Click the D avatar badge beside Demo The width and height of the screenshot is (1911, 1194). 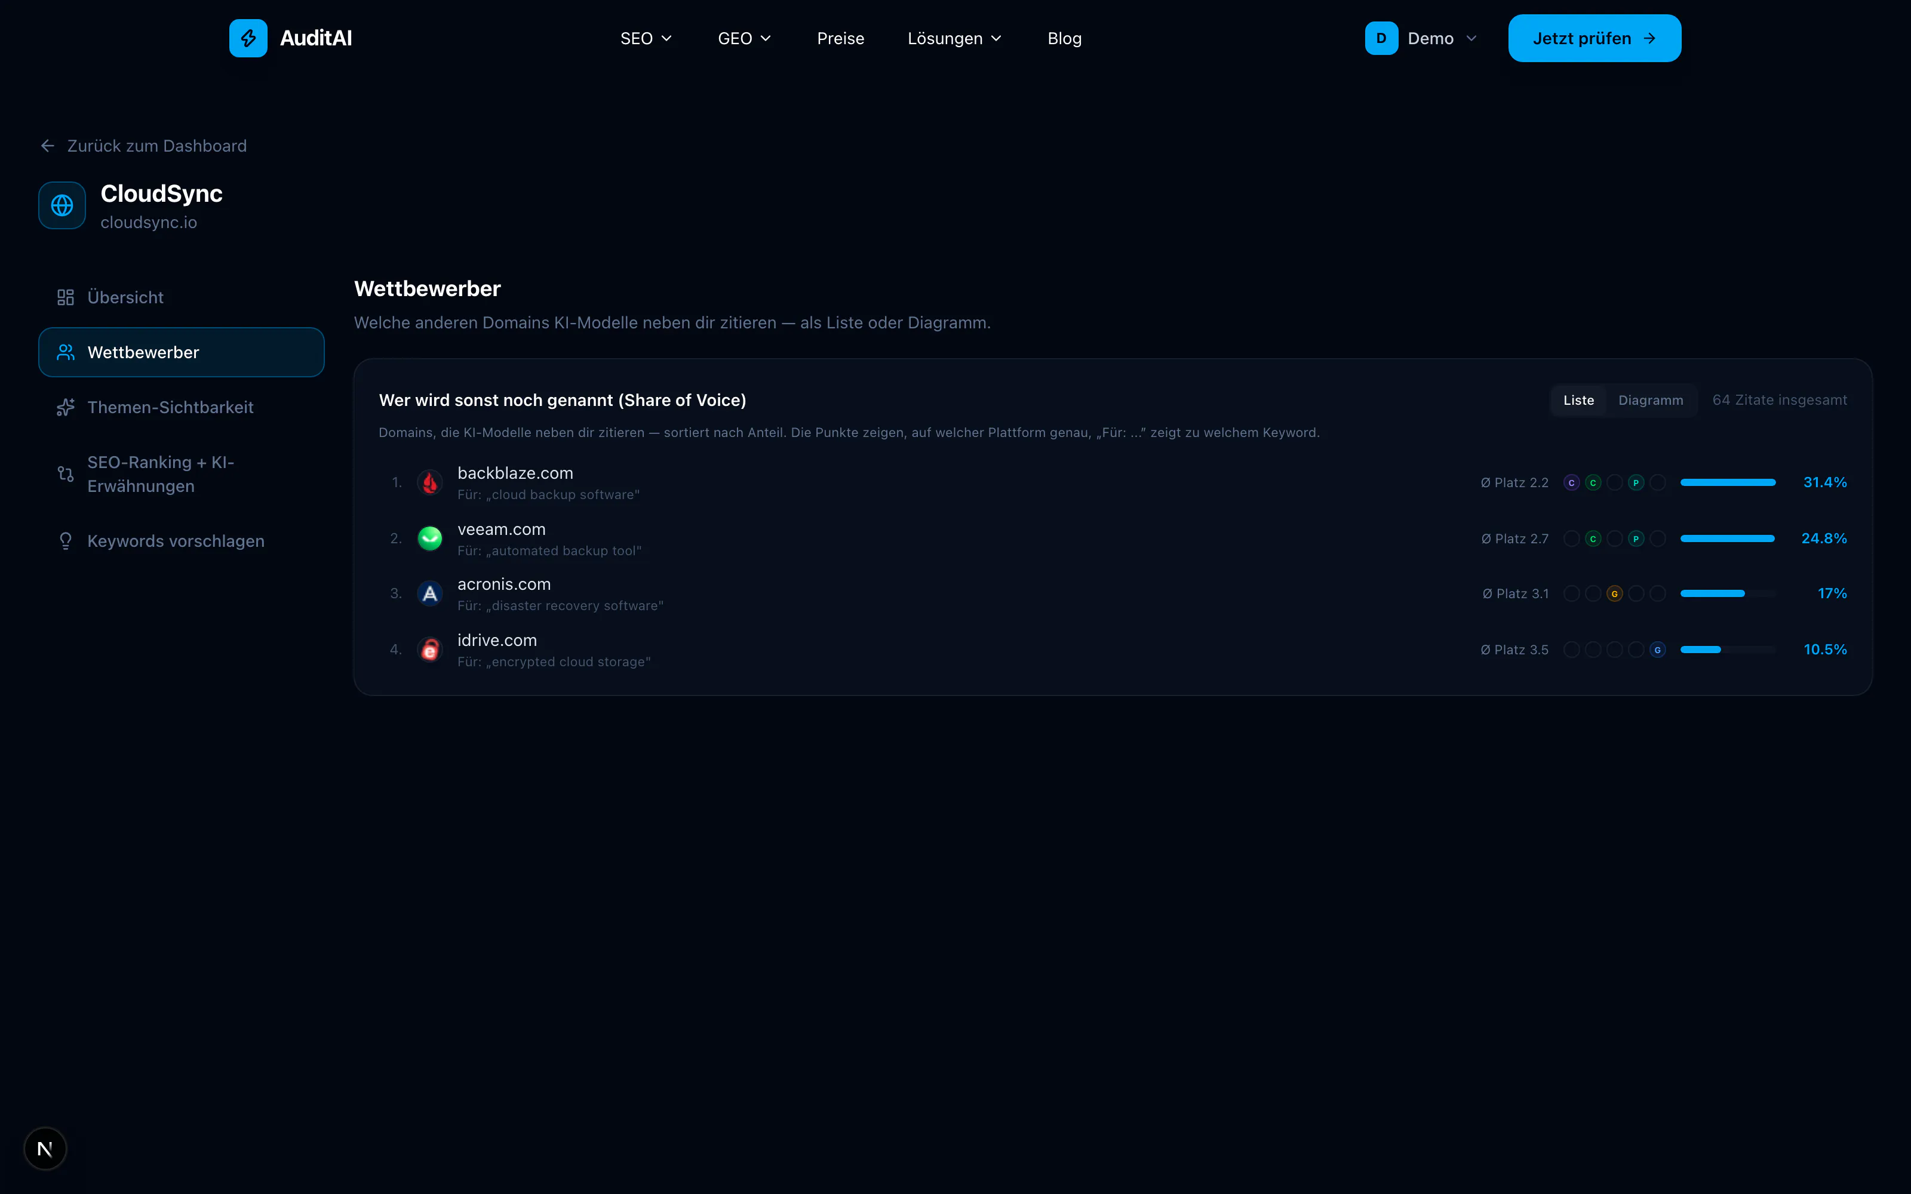pyautogui.click(x=1381, y=38)
